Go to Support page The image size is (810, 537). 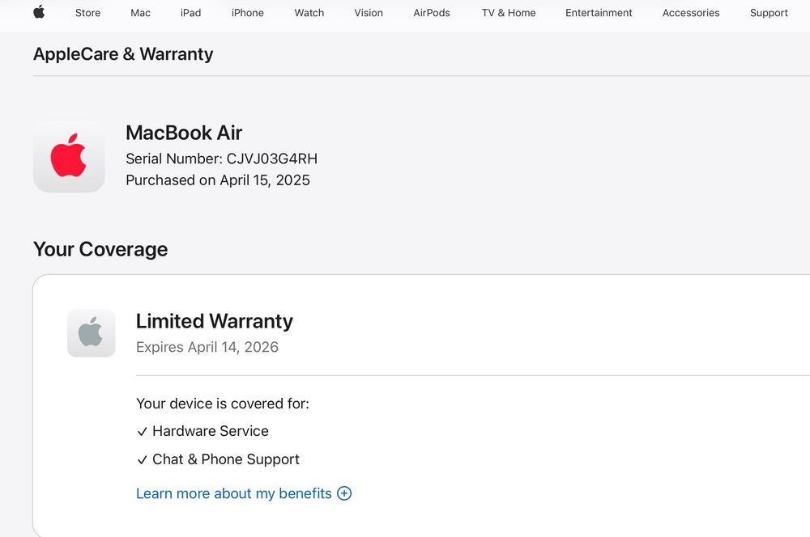[x=769, y=13]
